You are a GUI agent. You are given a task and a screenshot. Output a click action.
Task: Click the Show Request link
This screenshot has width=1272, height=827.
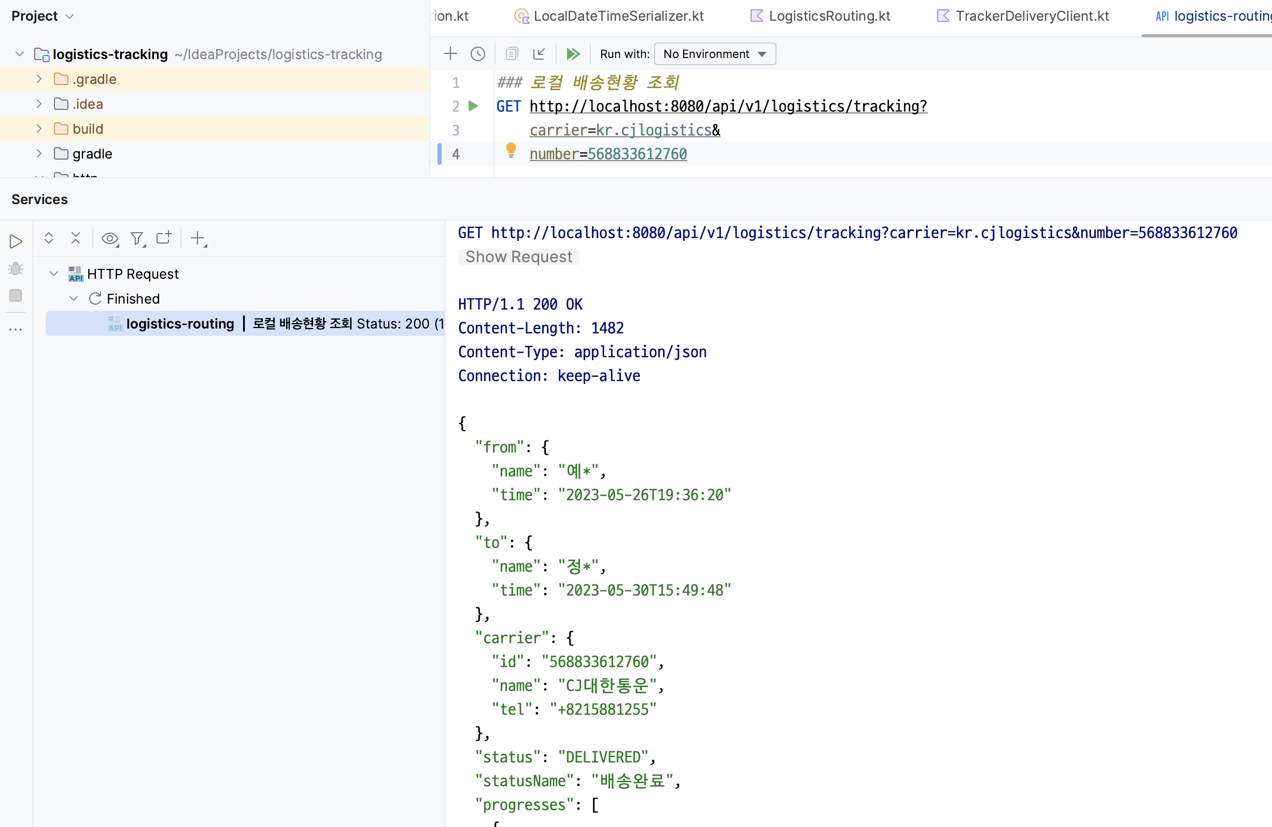[x=518, y=257]
